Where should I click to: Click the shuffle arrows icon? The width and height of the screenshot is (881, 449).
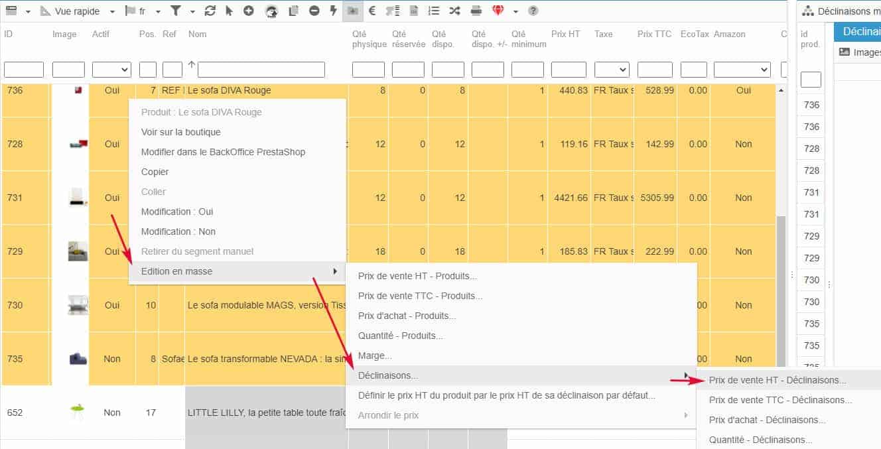(x=454, y=11)
